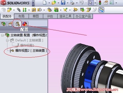Open Assembly Features tool
Screen dimensions: 123x93
tap(56, 10)
